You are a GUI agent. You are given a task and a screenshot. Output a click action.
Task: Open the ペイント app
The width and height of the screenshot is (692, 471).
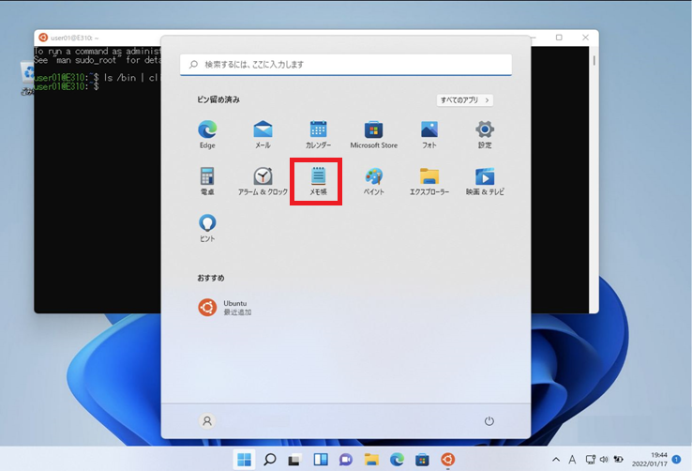374,181
